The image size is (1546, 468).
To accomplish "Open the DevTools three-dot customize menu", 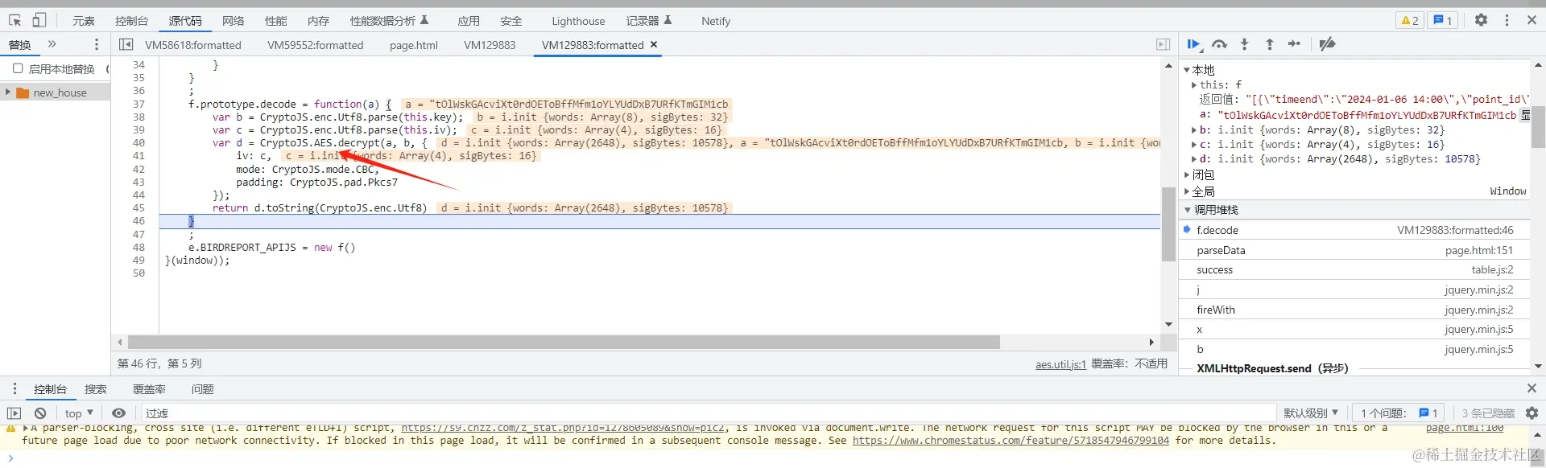I will pos(1507,20).
